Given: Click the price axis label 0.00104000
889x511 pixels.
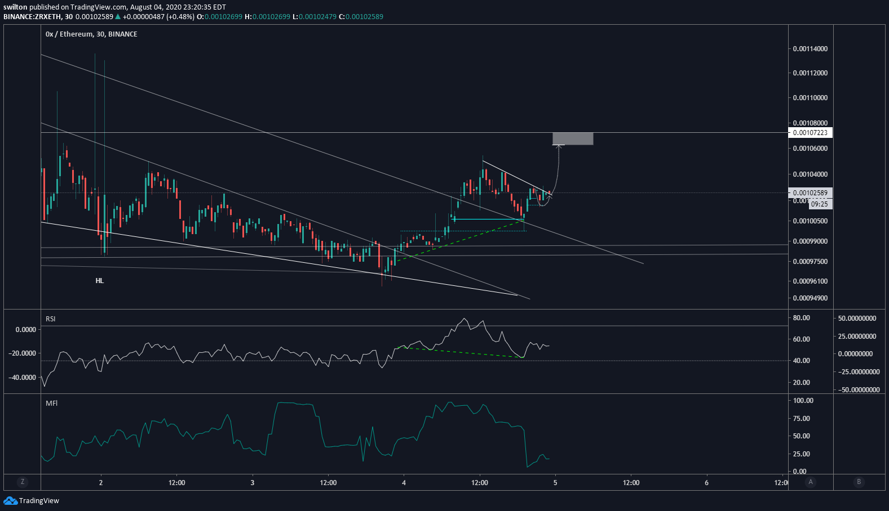Looking at the screenshot, I should pyautogui.click(x=810, y=174).
